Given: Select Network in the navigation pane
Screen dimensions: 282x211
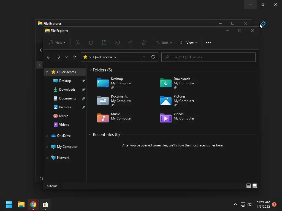Looking at the screenshot, I should pyautogui.click(x=63, y=158).
